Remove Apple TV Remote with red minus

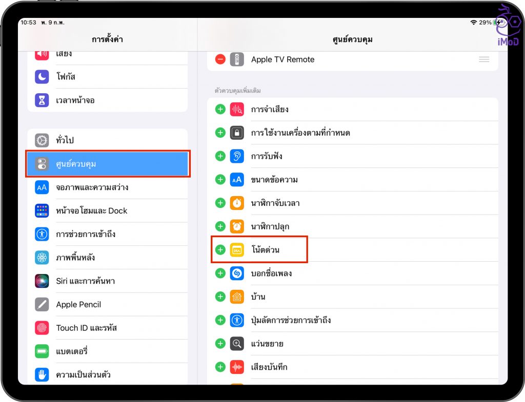click(x=220, y=59)
